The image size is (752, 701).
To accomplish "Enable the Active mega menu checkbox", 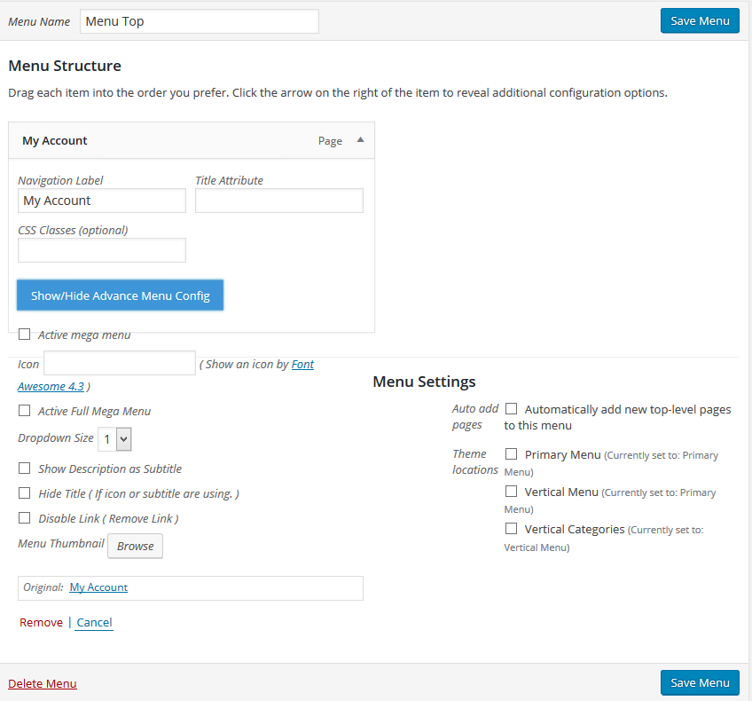I will click(x=25, y=335).
